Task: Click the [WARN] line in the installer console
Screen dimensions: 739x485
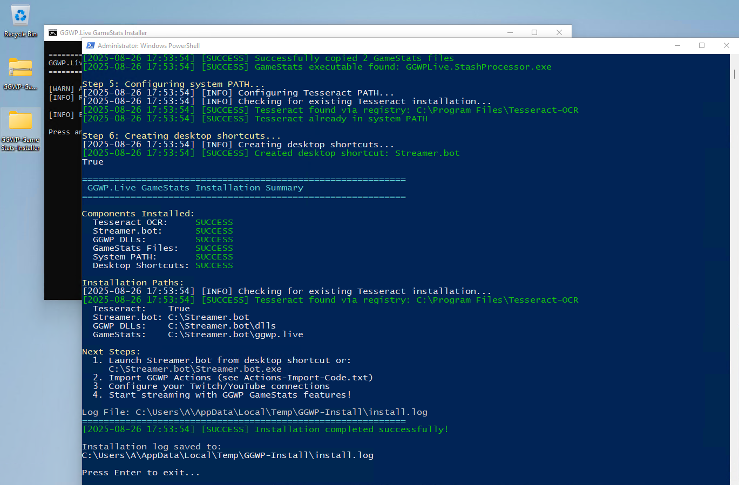Action: click(x=62, y=89)
